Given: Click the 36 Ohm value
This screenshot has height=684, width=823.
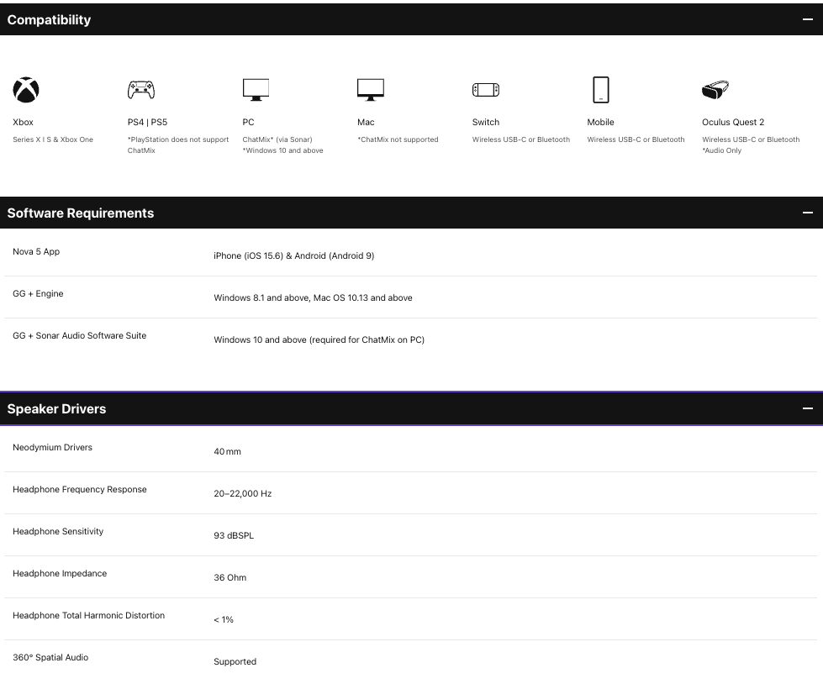Looking at the screenshot, I should pos(229,577).
